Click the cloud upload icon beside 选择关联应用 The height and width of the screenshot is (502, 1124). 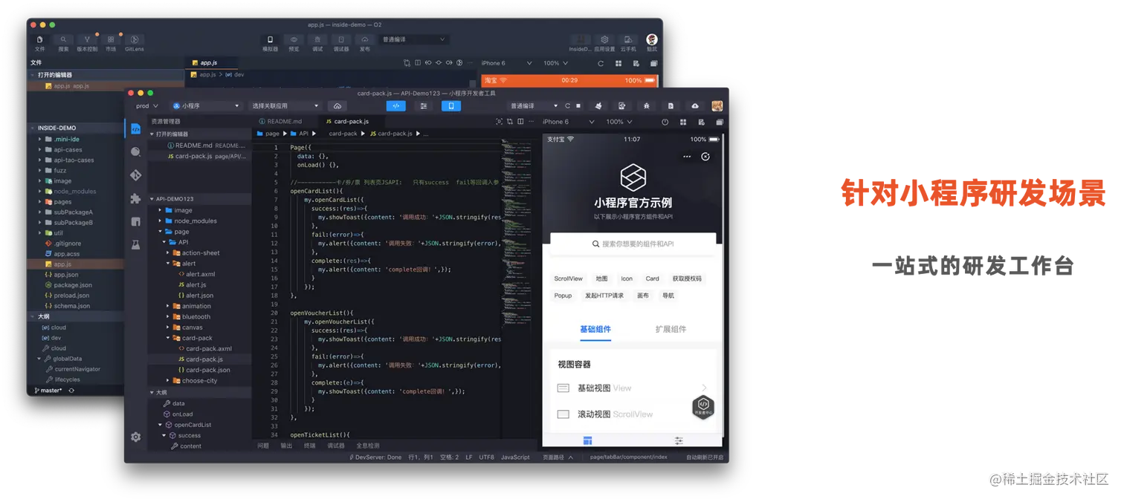[337, 106]
